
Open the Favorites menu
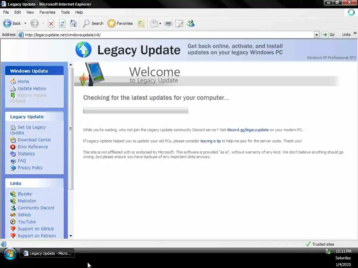point(48,12)
